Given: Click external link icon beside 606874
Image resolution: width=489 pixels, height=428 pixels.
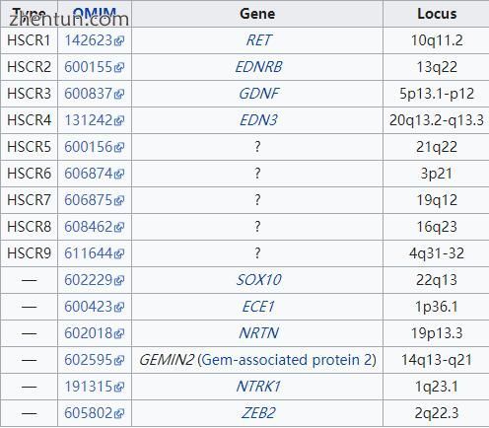Looking at the screenshot, I should [x=119, y=174].
